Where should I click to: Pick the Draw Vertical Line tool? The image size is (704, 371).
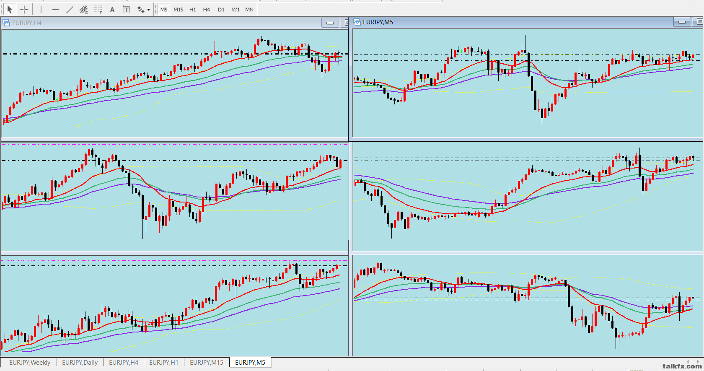point(41,9)
